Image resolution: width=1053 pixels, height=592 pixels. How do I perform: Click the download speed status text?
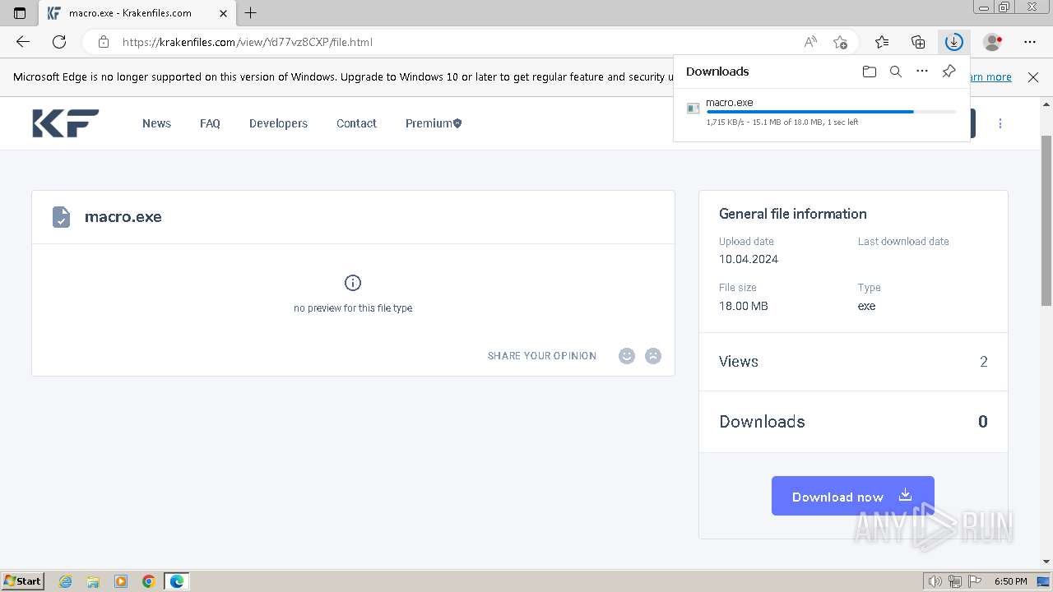pyautogui.click(x=782, y=123)
